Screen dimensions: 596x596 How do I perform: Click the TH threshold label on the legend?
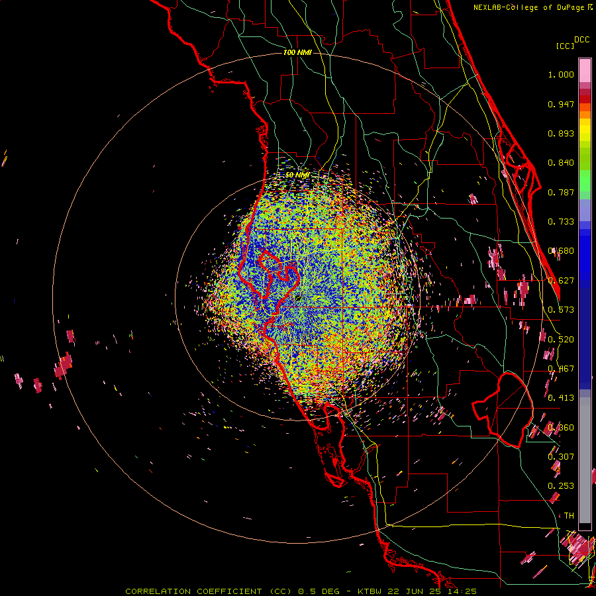point(569,516)
